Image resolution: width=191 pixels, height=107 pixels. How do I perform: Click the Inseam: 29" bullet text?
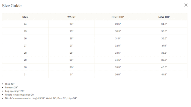click(11, 87)
